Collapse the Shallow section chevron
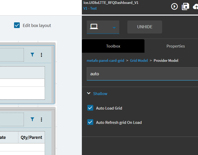 pyautogui.click(x=89, y=93)
